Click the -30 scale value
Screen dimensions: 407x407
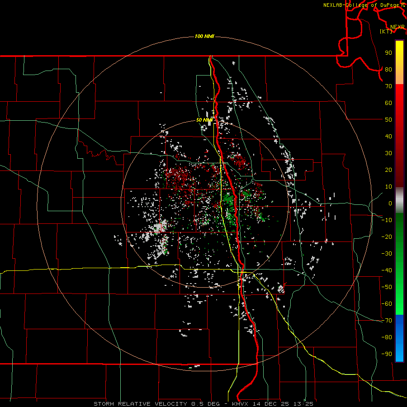pos(387,254)
